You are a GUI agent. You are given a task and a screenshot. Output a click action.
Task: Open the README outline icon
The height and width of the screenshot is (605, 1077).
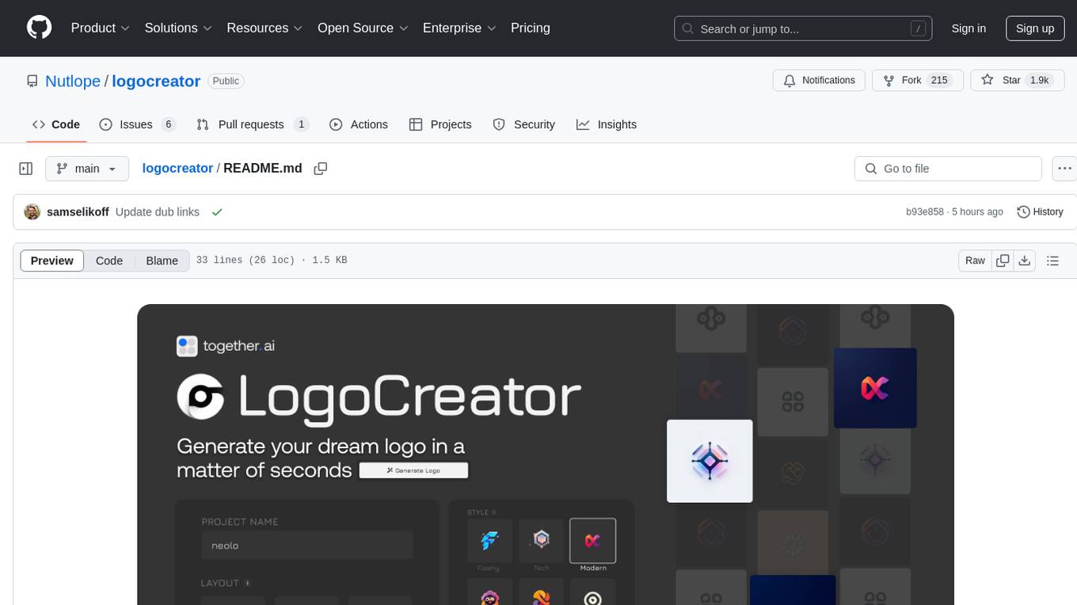[x=1052, y=261]
